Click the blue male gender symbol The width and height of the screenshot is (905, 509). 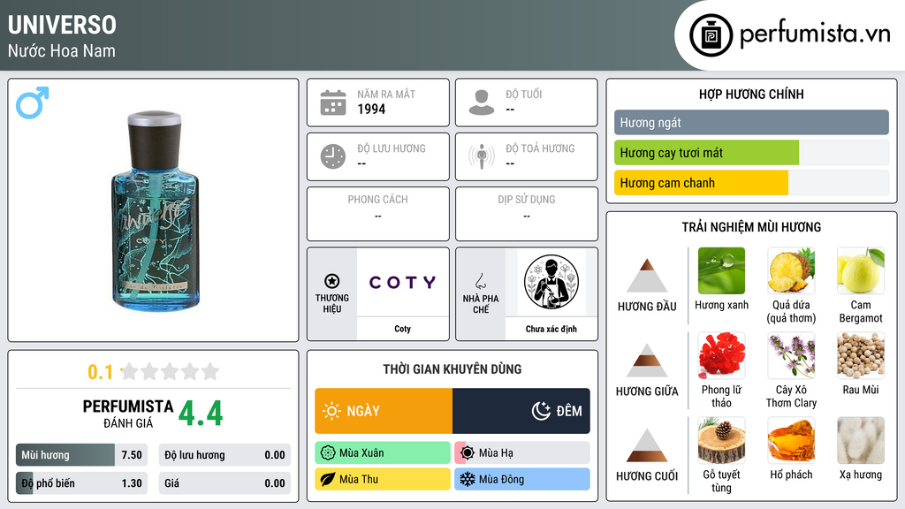[33, 103]
